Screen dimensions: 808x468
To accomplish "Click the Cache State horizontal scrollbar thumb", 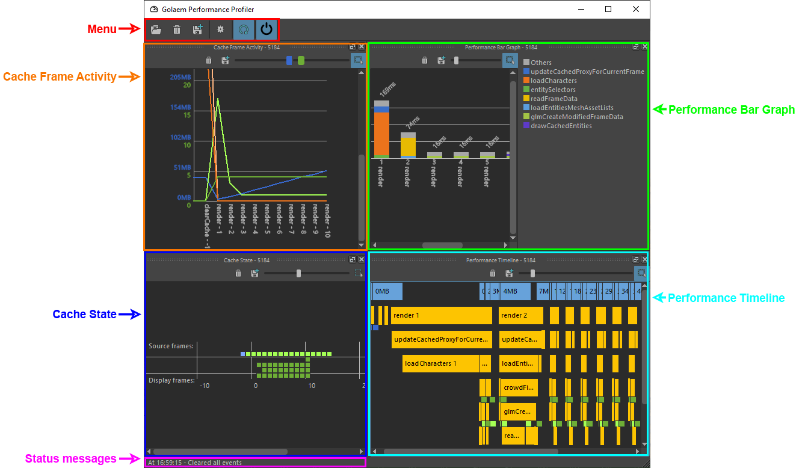I will click(x=220, y=451).
